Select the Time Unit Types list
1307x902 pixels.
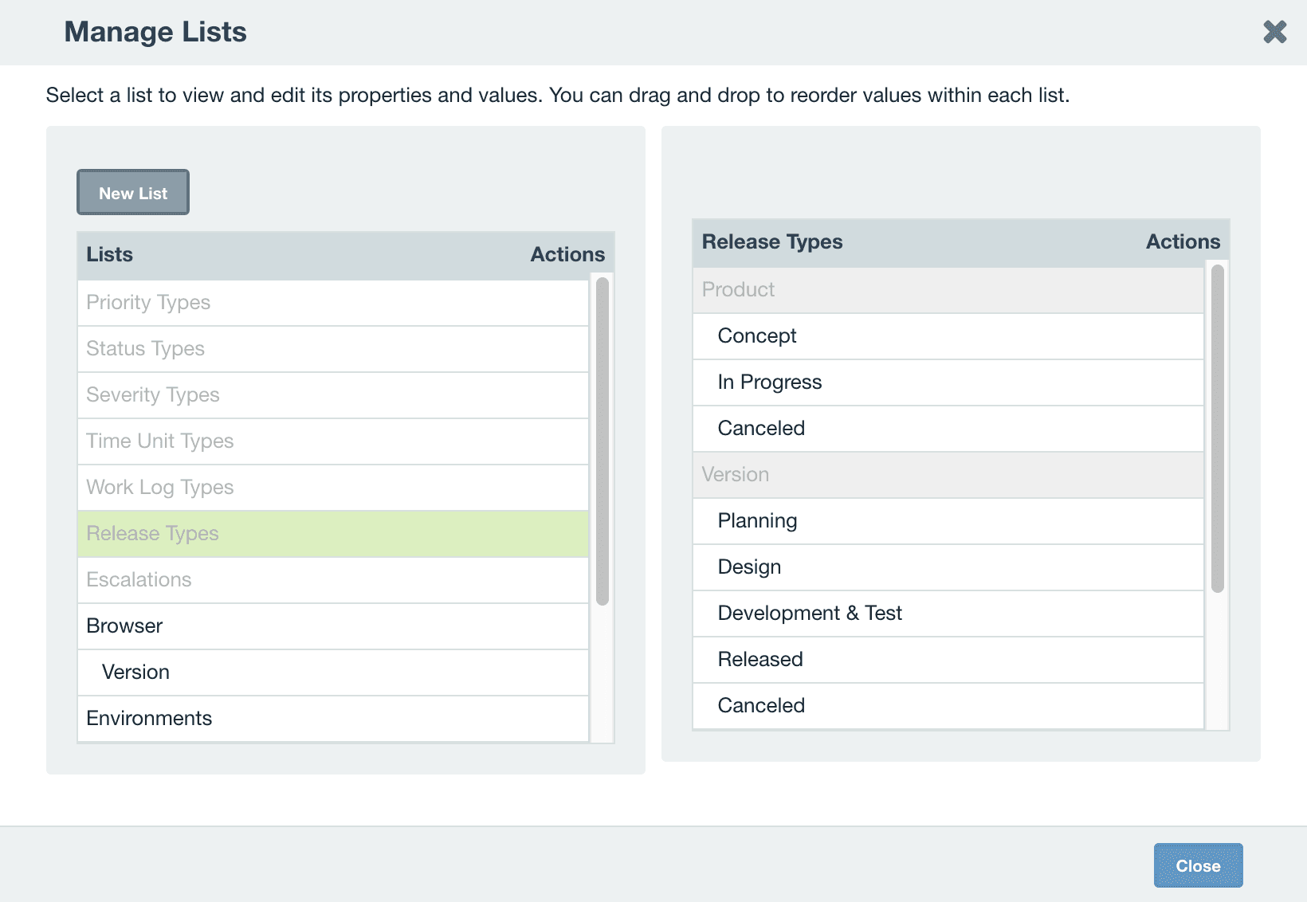333,441
